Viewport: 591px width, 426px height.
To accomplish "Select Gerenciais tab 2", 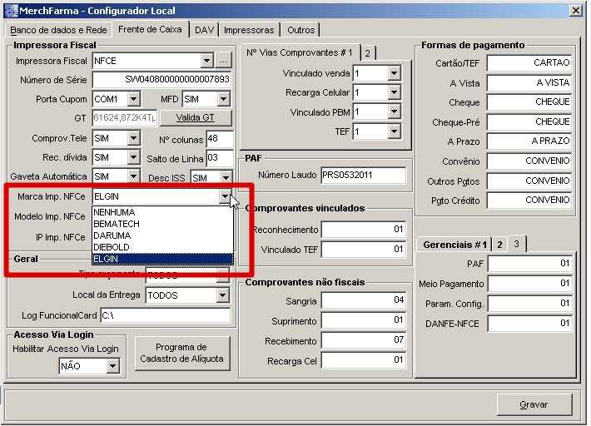I will pyautogui.click(x=499, y=245).
